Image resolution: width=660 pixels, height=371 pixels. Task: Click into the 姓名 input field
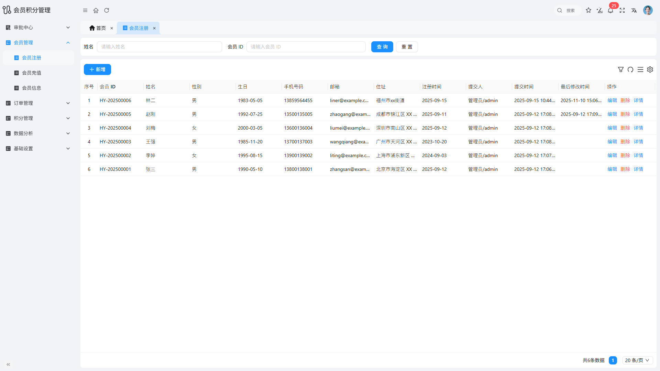[159, 47]
